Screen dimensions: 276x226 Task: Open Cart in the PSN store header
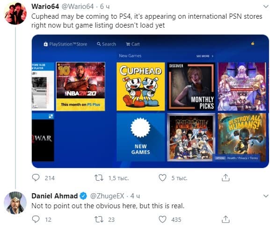133,44
